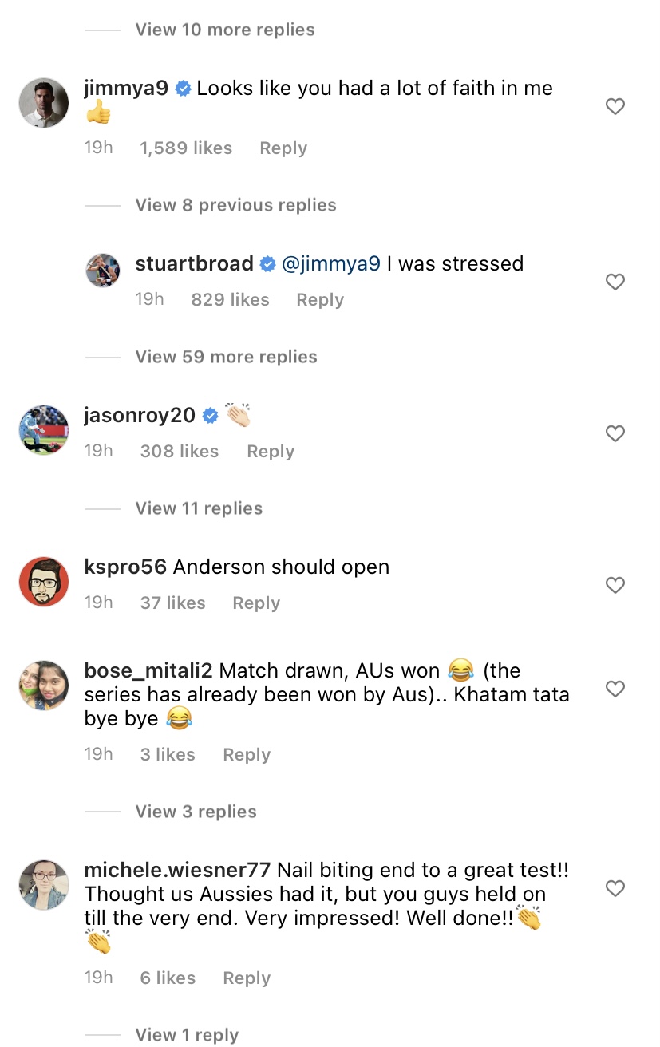Show 'View 8 previous replies'
Image resolution: width=660 pixels, height=1047 pixels.
coord(235,205)
